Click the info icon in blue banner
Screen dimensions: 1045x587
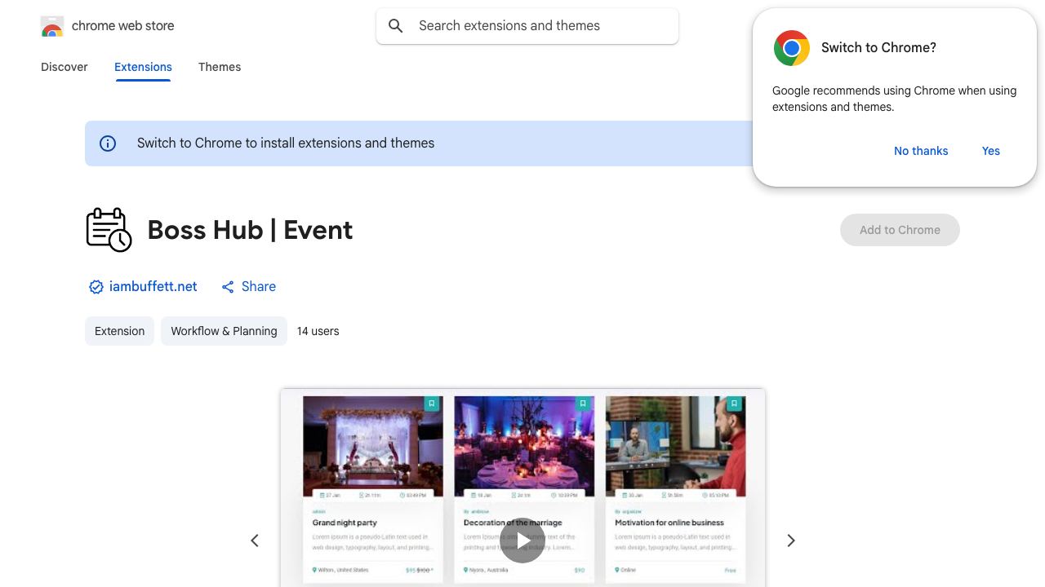point(108,143)
